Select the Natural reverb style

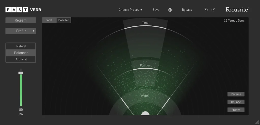pyautogui.click(x=21, y=46)
